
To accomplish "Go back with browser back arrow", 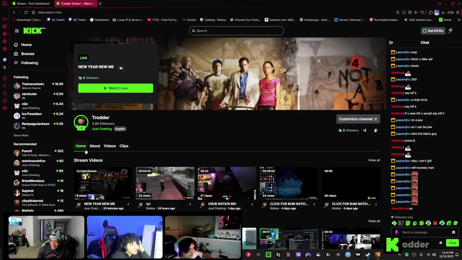I will pyautogui.click(x=14, y=12).
